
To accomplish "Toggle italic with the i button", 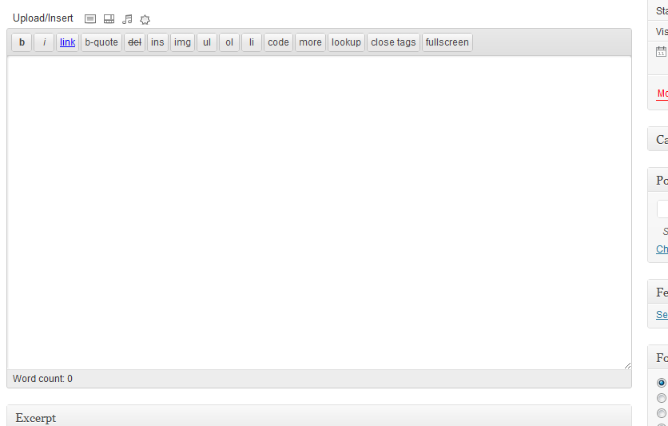I will click(44, 42).
